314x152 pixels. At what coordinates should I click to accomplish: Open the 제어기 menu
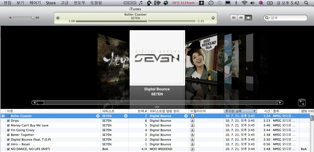(x=35, y=3)
